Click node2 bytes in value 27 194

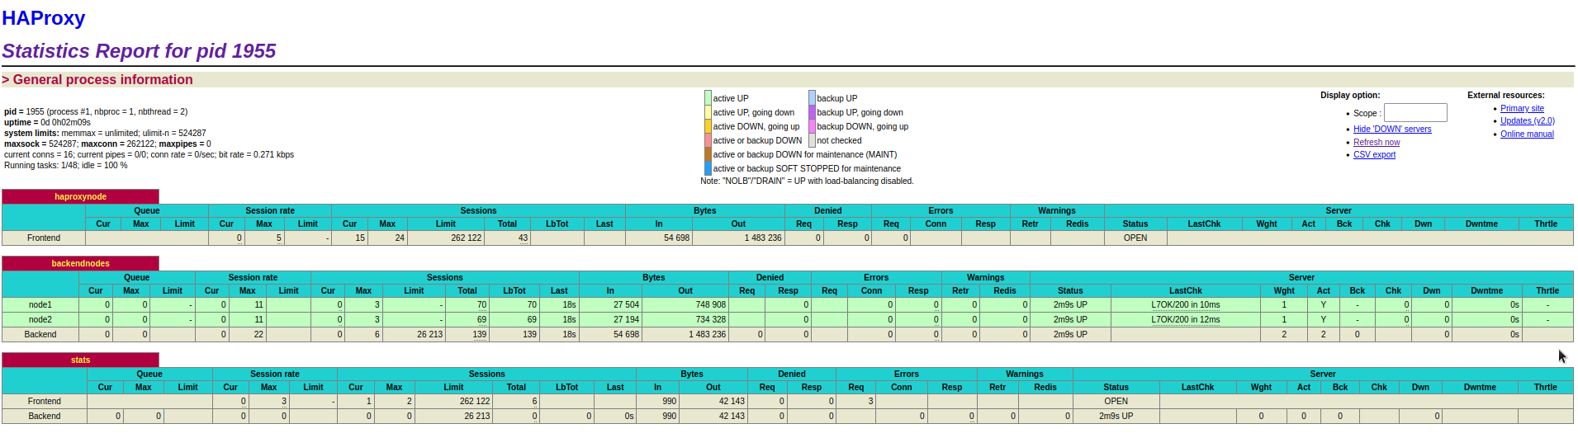pos(626,319)
